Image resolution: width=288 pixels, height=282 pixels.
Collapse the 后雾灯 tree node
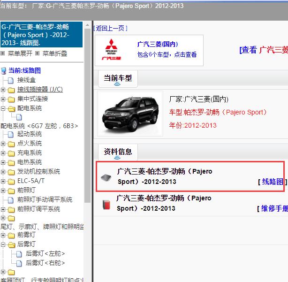point(3,244)
